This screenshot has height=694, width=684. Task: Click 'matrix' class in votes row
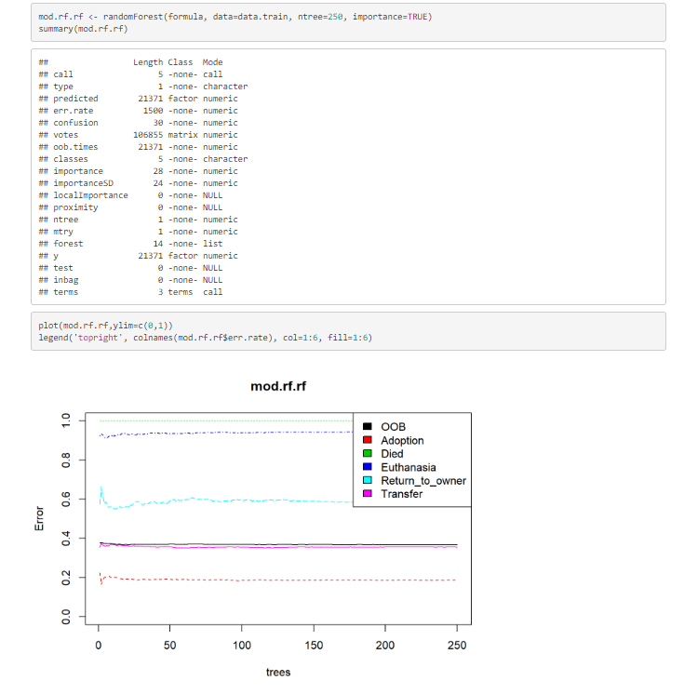182,135
